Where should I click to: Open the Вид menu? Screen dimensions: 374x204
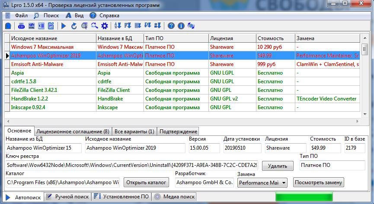[x=79, y=16]
